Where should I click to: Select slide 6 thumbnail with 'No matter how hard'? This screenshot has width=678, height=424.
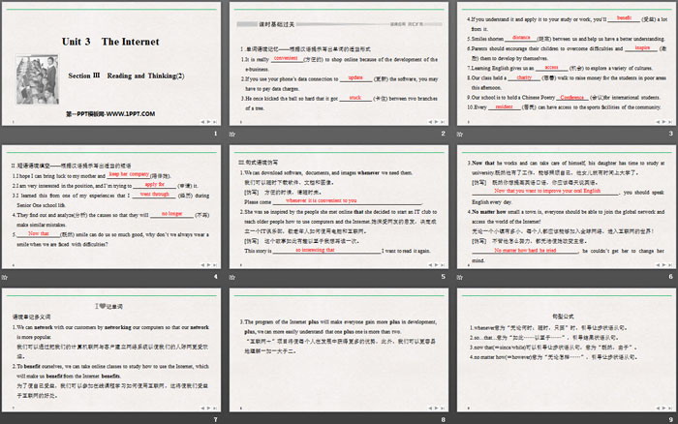(567, 206)
